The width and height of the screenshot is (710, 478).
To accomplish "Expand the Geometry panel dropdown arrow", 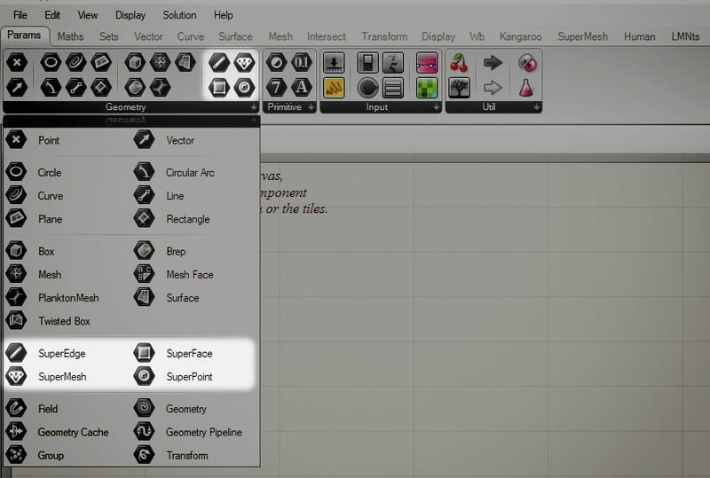I will tap(255, 107).
